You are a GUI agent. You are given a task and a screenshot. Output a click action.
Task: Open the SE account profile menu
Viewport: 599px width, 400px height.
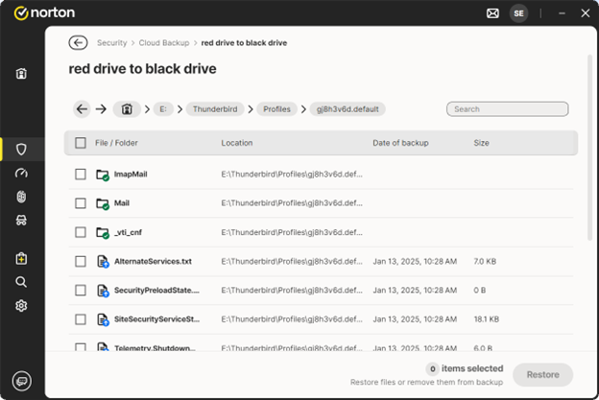coord(519,13)
